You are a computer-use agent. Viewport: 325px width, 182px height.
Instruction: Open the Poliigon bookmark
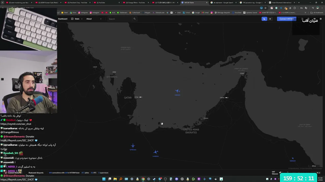point(146,13)
